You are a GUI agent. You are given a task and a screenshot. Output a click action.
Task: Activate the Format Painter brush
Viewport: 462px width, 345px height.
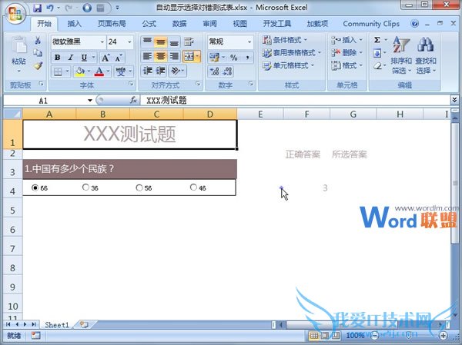pos(38,66)
